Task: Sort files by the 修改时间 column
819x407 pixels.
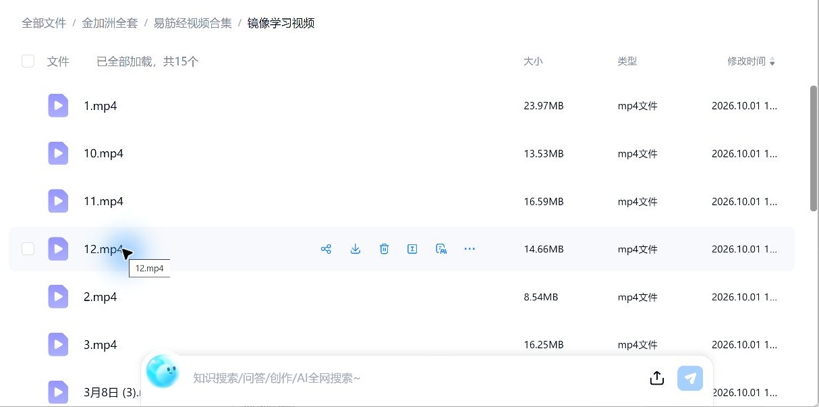Action: (751, 61)
